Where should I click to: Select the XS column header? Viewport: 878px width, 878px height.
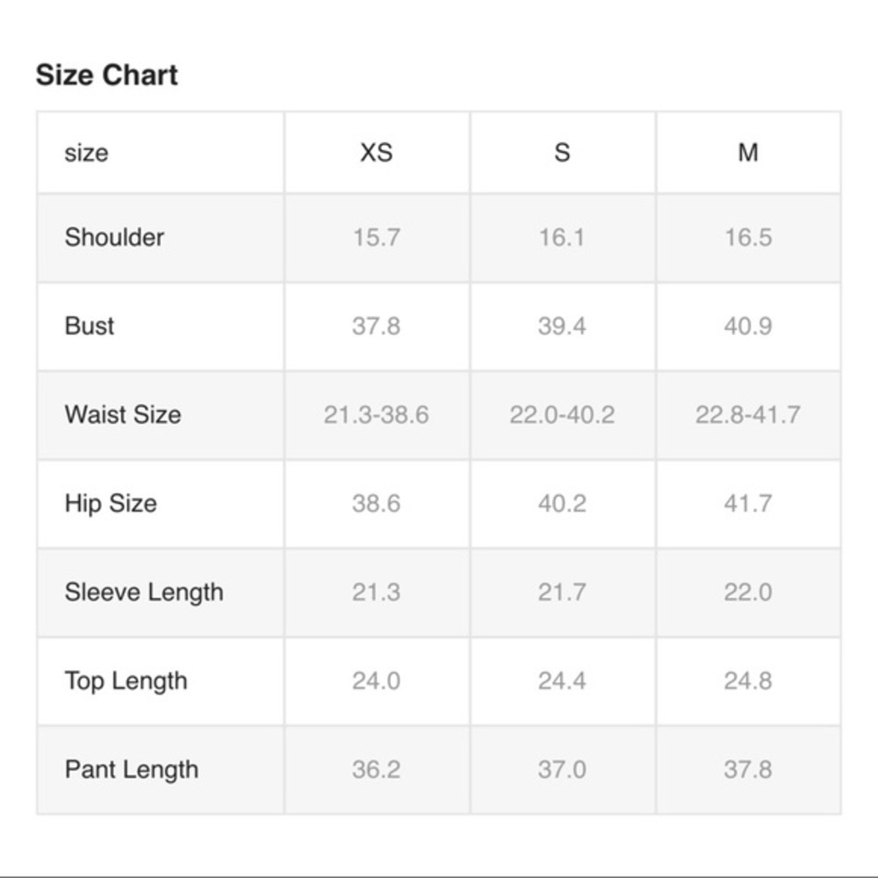coord(377,152)
